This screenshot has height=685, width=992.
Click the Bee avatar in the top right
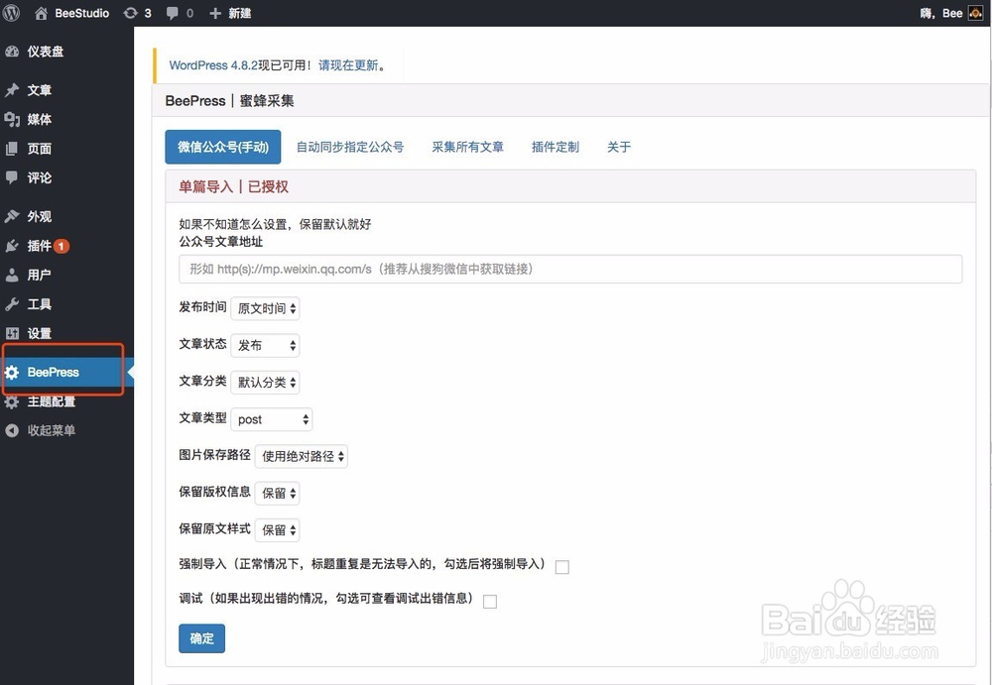[x=974, y=13]
